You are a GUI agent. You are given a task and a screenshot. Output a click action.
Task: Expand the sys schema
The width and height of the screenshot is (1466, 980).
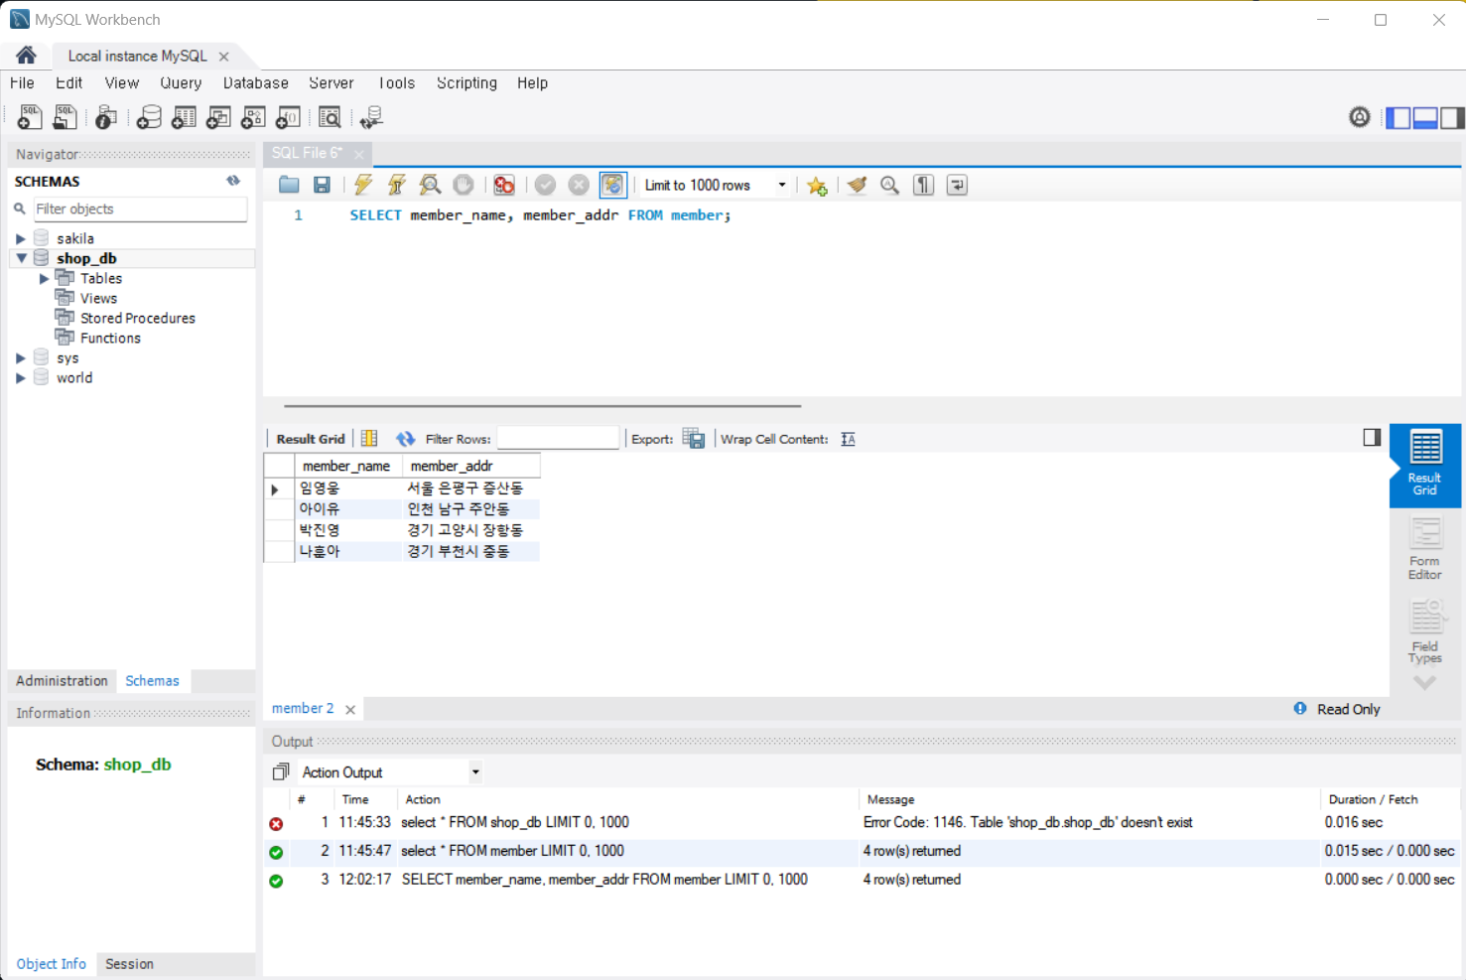click(20, 357)
